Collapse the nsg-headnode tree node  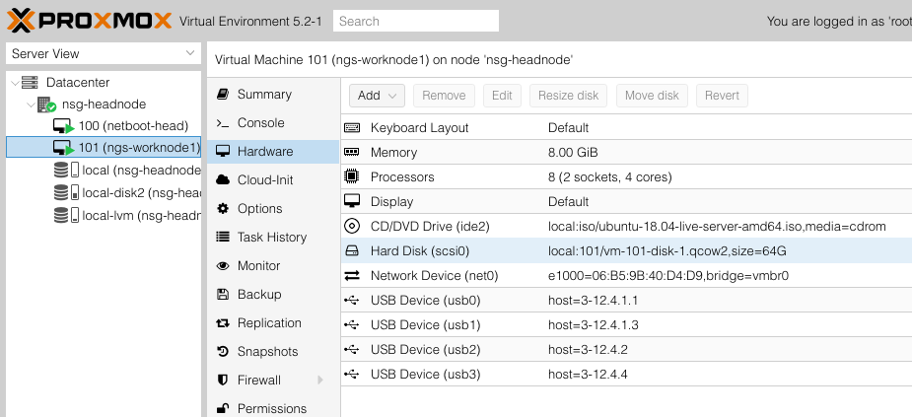[x=31, y=104]
